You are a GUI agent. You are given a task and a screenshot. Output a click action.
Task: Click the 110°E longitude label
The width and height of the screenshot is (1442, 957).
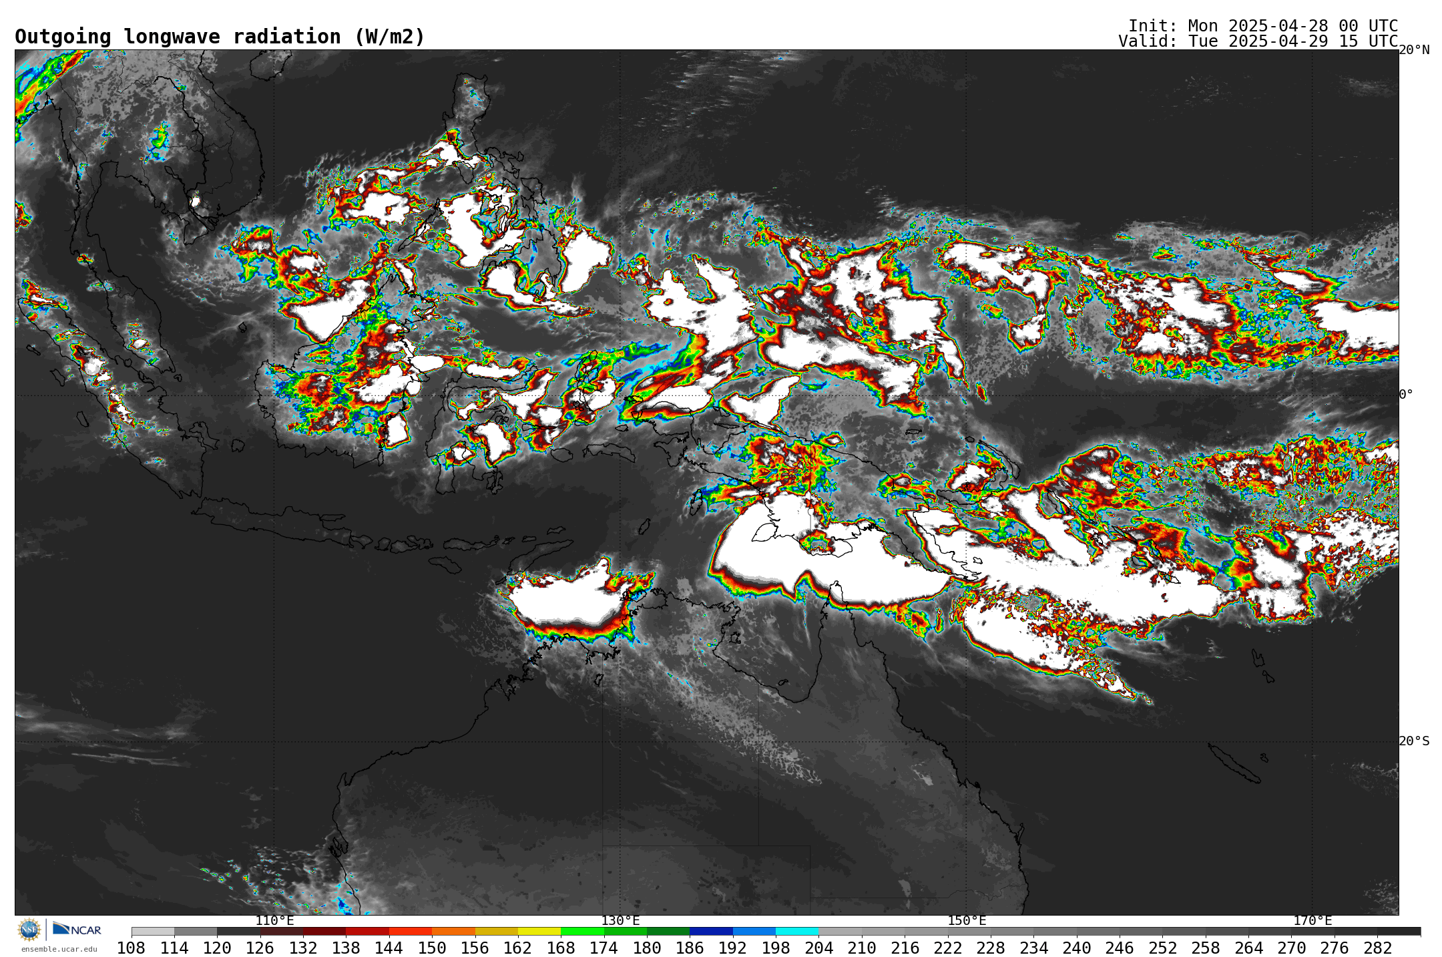point(274,920)
